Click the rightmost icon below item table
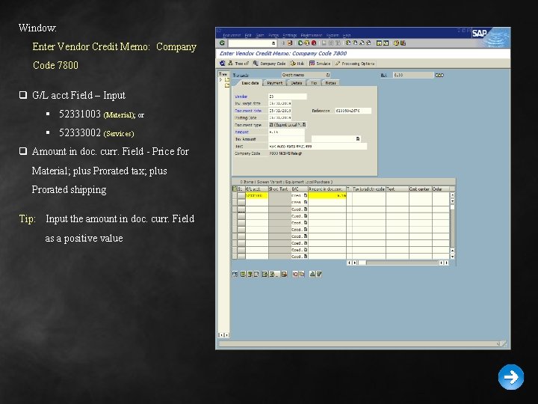The image size is (538, 404). [319, 274]
